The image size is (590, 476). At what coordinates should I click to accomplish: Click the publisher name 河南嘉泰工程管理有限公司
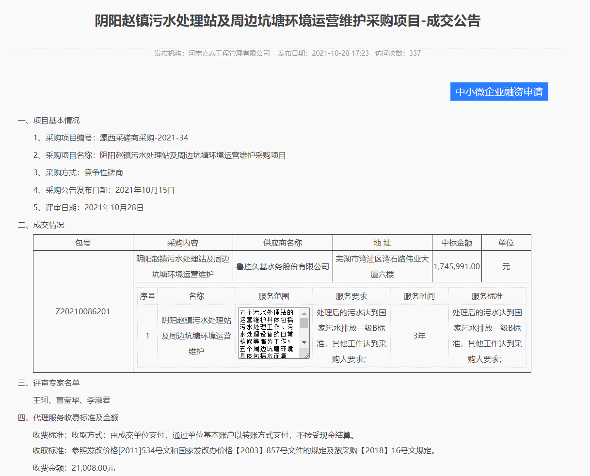click(x=229, y=53)
